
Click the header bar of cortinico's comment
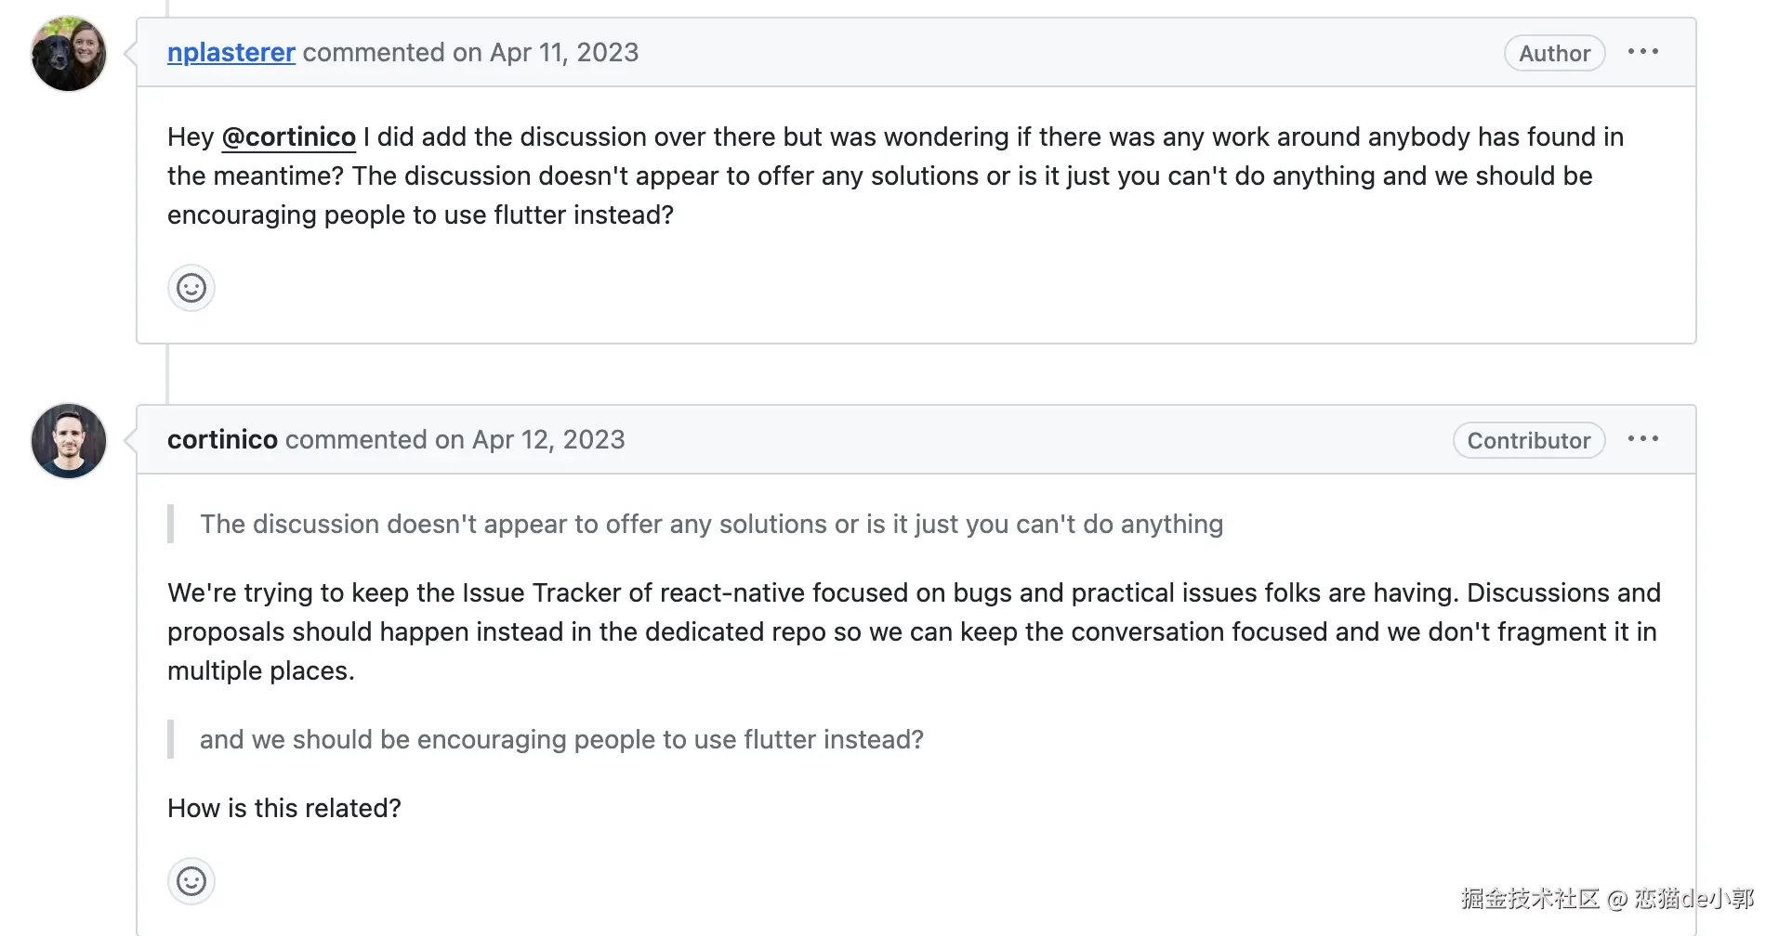1022,440
